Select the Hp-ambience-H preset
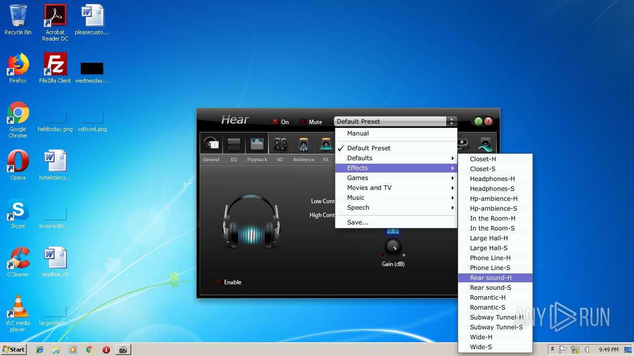634x356 pixels. [495, 199]
